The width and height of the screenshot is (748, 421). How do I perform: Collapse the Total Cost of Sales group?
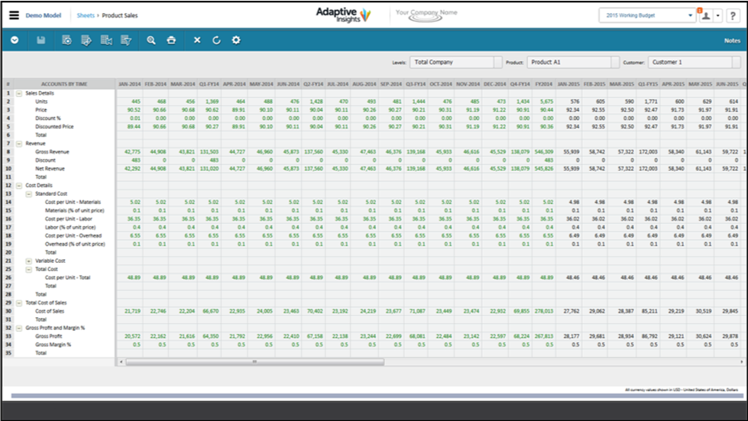(19, 303)
